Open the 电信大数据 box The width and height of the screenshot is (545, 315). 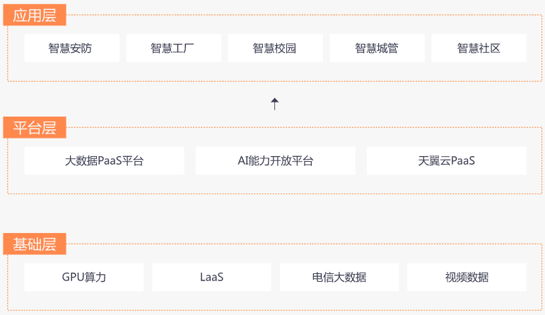tap(339, 277)
